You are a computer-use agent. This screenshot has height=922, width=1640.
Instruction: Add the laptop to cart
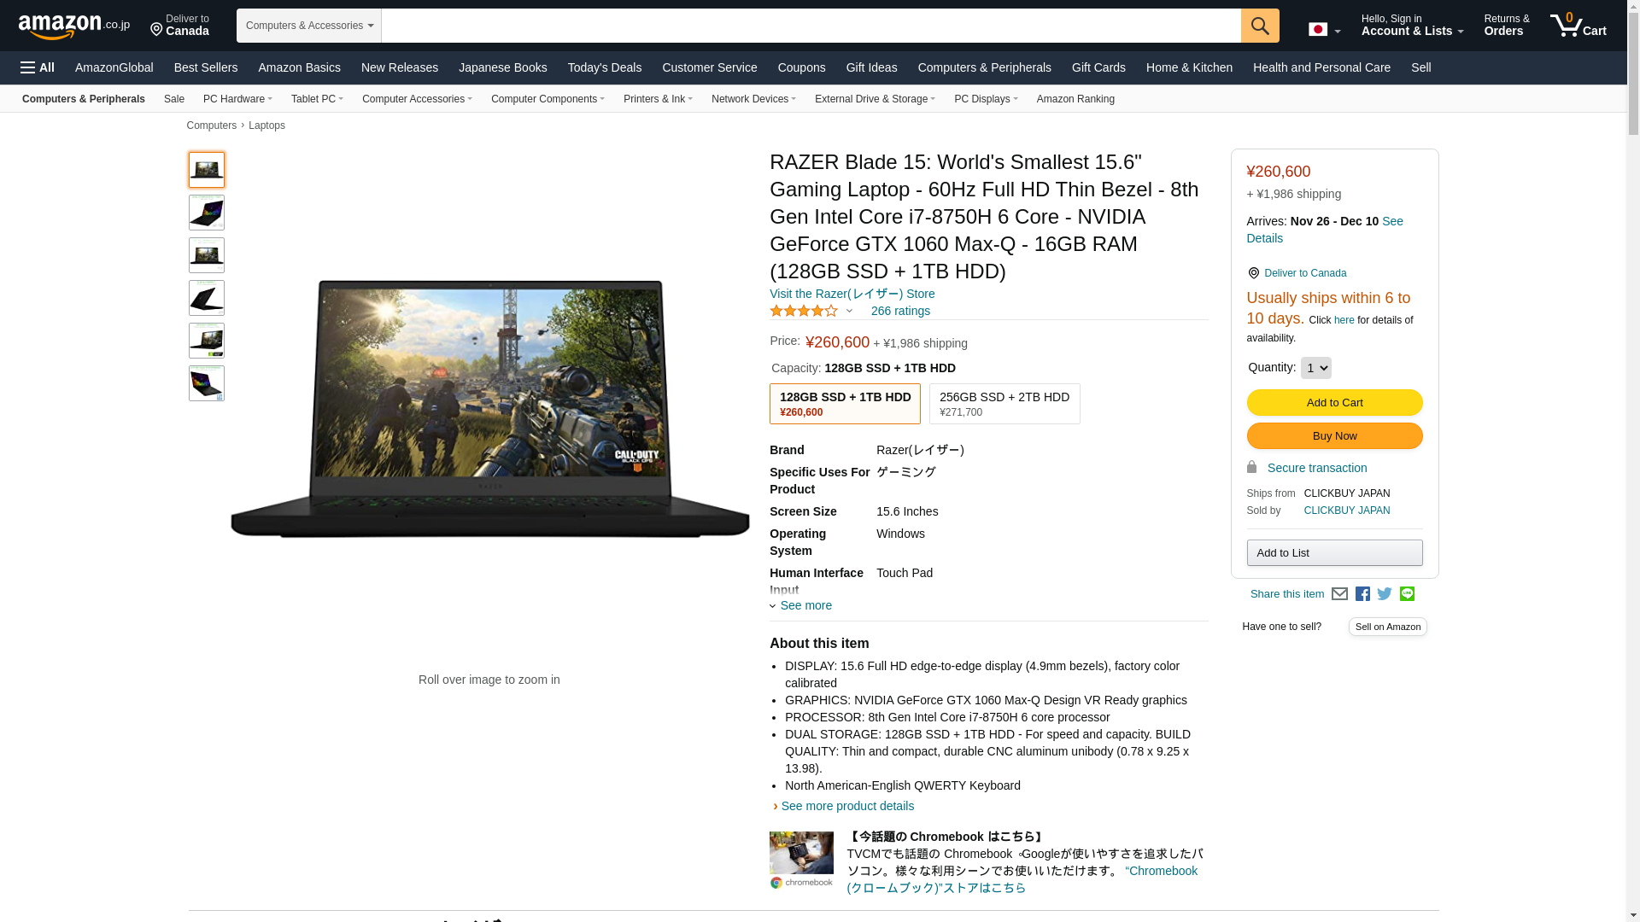click(x=1334, y=403)
